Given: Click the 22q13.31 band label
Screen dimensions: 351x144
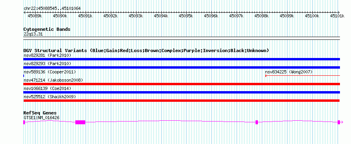Looking at the screenshot, I should pos(33,34).
